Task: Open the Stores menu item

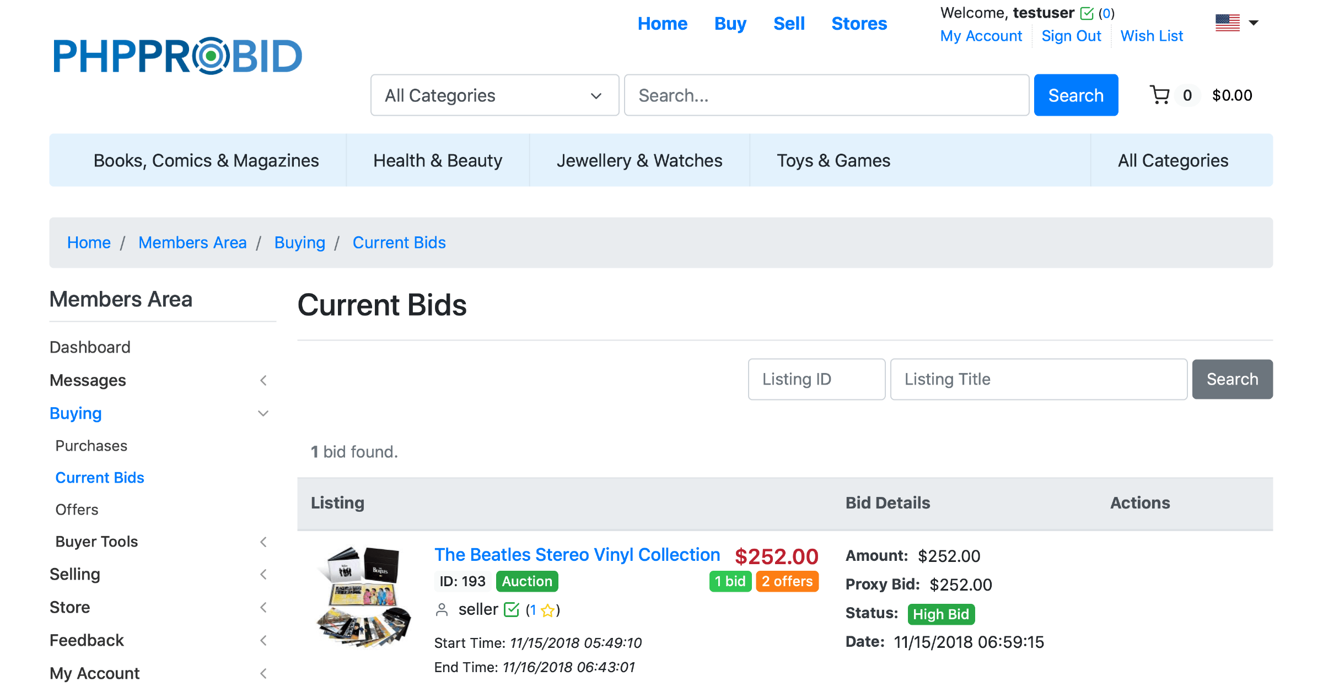Action: tap(859, 24)
